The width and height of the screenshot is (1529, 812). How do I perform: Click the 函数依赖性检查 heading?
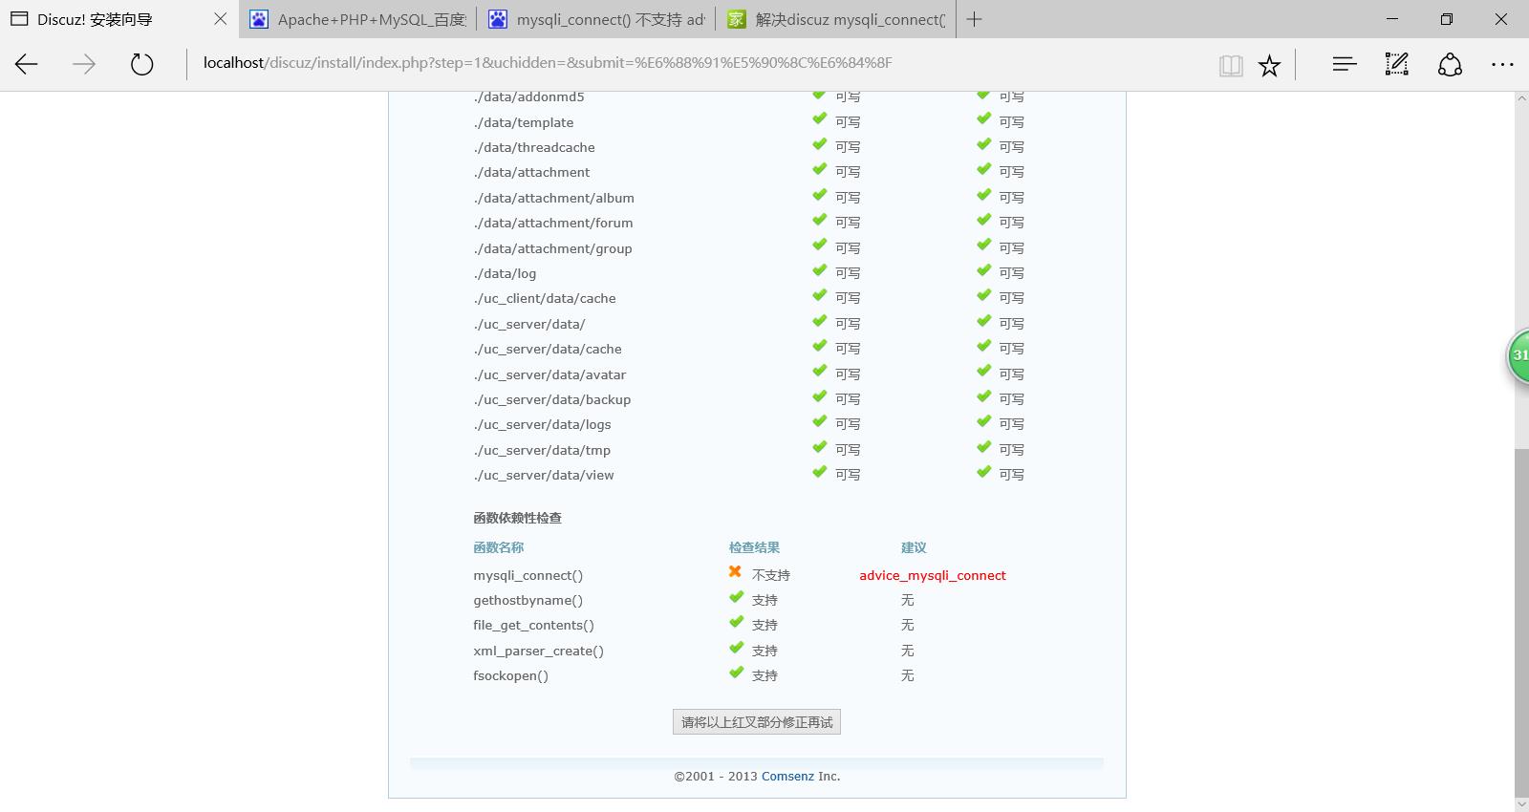(517, 518)
